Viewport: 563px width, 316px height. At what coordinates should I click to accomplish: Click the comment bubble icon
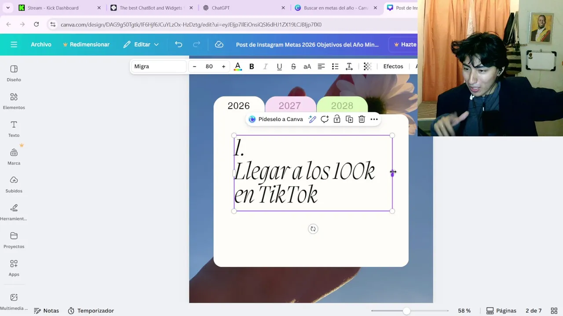point(325,119)
